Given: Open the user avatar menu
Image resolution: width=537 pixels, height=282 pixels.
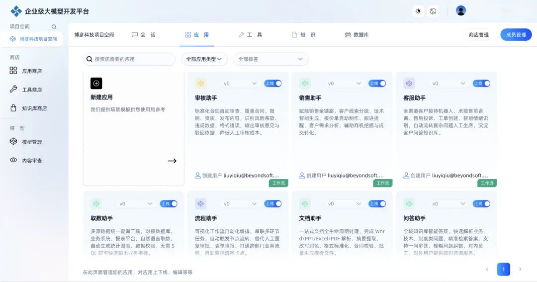Looking at the screenshot, I should click(461, 10).
